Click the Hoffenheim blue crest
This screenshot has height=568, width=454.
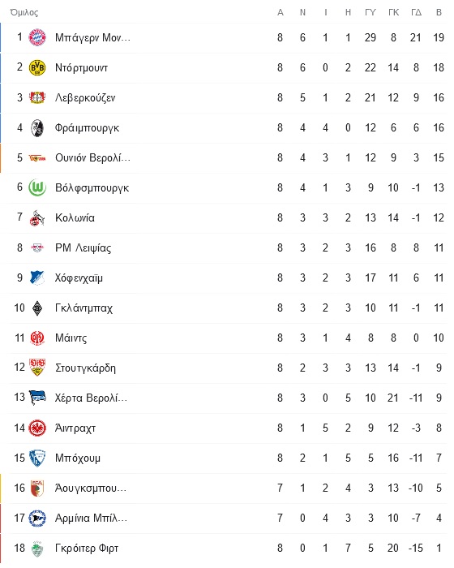coord(37,278)
